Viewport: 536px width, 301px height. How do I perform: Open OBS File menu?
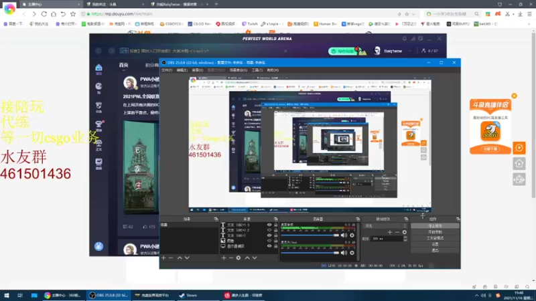[167, 70]
